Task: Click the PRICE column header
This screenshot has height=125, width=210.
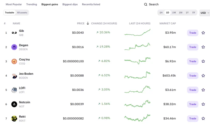Action: point(81,23)
